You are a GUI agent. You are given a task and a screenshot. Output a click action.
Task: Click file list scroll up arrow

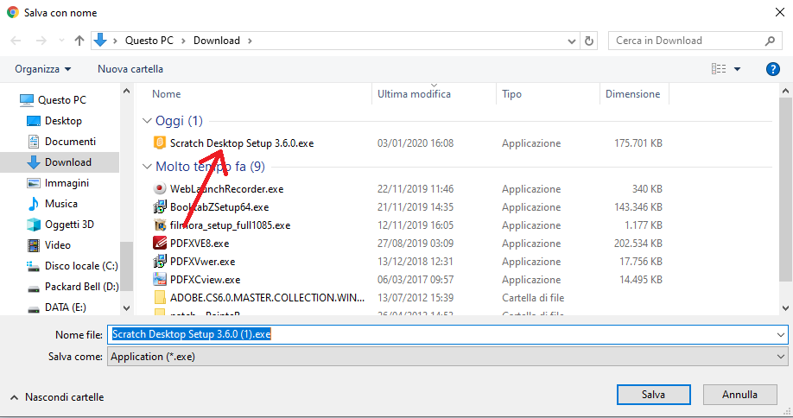coord(785,91)
